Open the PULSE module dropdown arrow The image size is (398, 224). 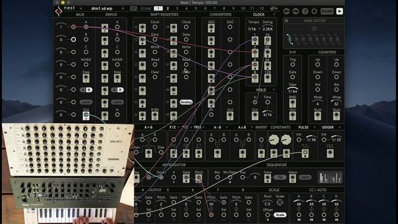pyautogui.click(x=315, y=127)
